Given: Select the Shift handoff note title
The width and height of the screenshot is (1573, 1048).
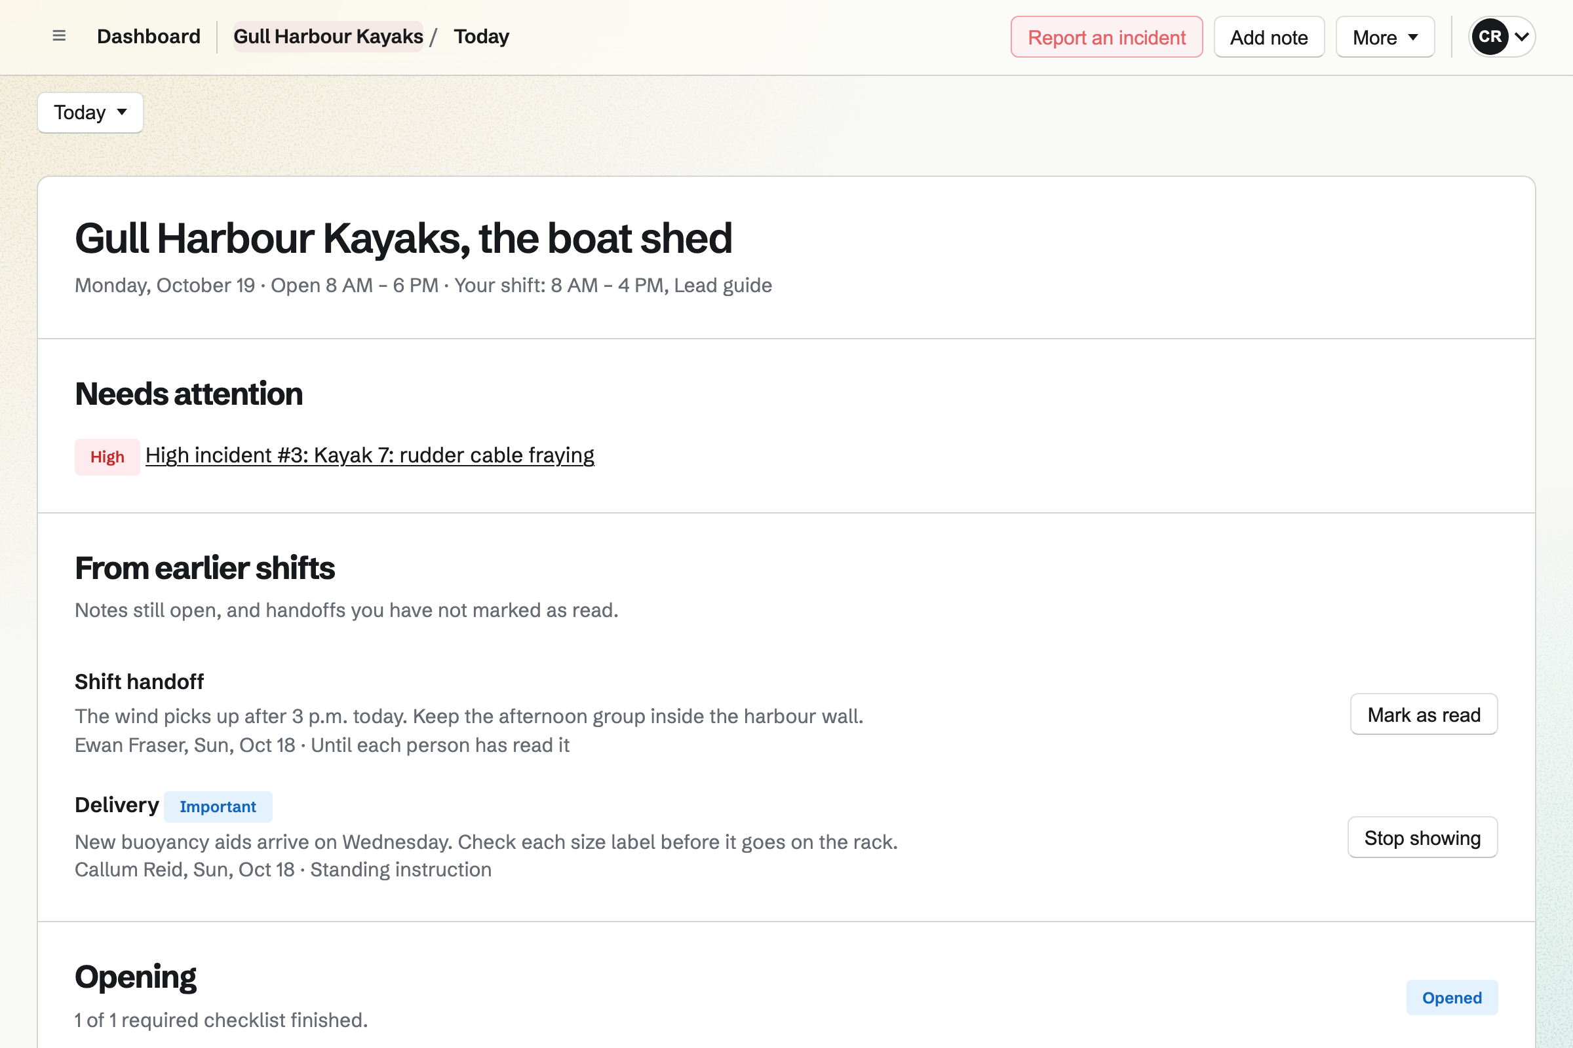Looking at the screenshot, I should pyautogui.click(x=139, y=682).
